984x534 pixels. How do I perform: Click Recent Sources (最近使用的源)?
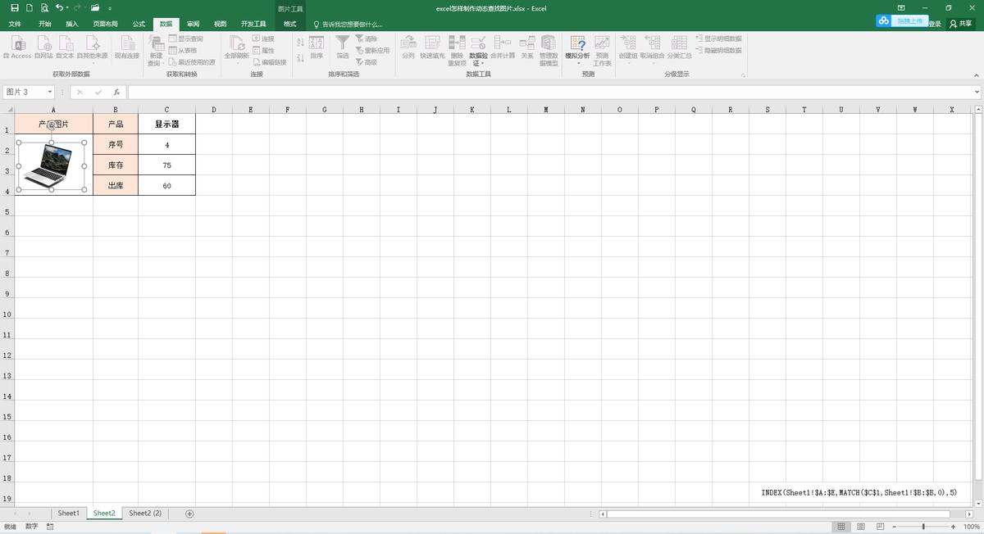coord(192,62)
